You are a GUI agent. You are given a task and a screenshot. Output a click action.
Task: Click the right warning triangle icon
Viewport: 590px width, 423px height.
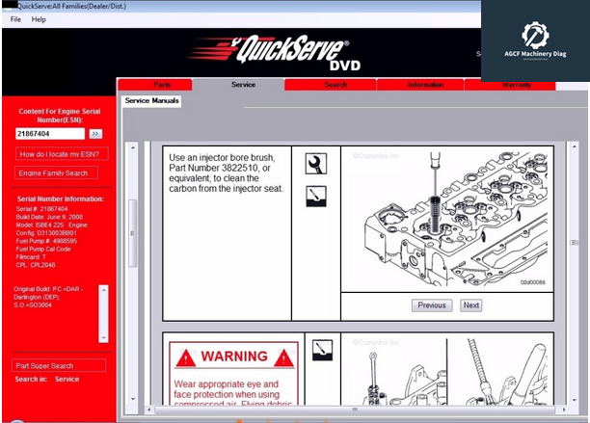click(282, 358)
